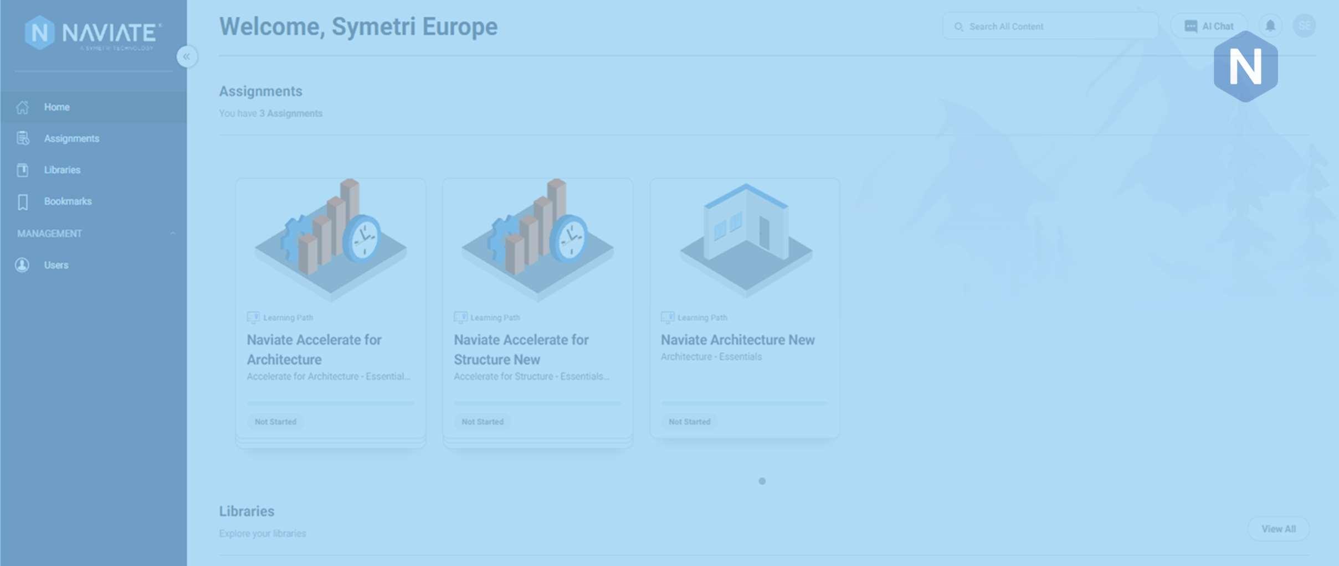Click the Home icon in the sidebar
This screenshot has width=1339, height=566.
tap(22, 107)
